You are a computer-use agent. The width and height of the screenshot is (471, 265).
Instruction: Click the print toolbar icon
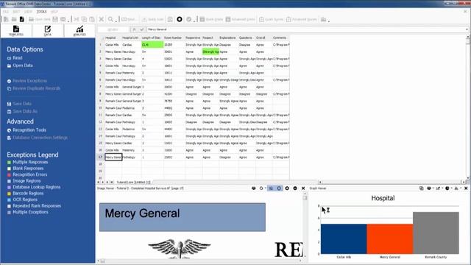pos(63,19)
